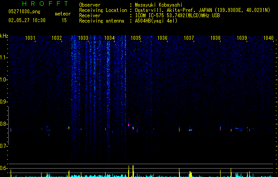Image resolution: width=278 pixels, height=177 pixels.
Task: Select the file name 05271030.png
Action: click(x=24, y=12)
